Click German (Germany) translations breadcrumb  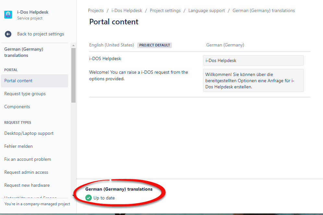(264, 10)
